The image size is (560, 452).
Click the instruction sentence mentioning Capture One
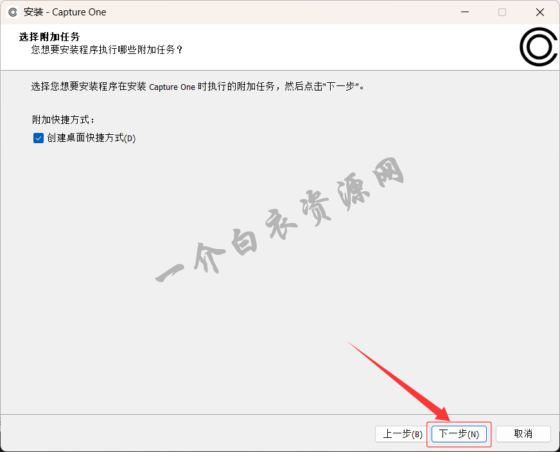coord(199,86)
